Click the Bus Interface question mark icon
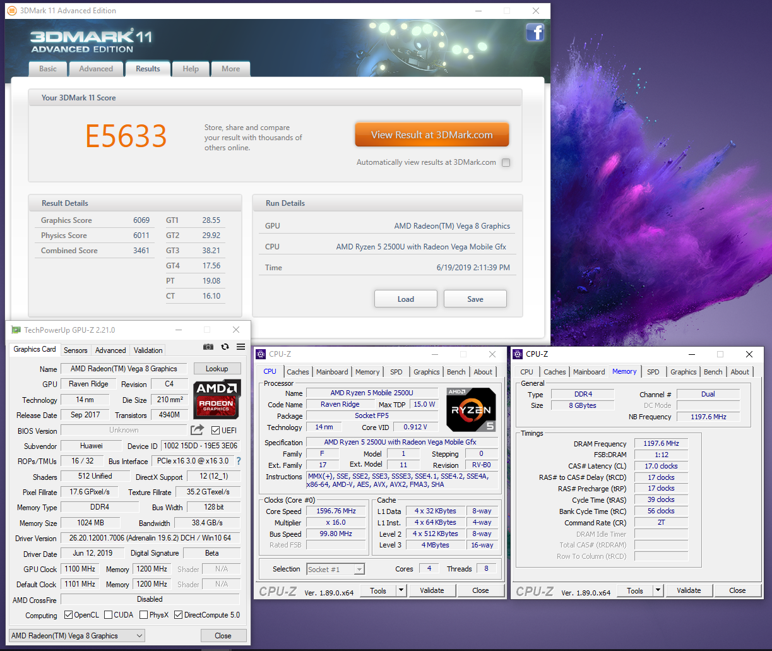Viewport: 772px width, 651px height. point(239,461)
